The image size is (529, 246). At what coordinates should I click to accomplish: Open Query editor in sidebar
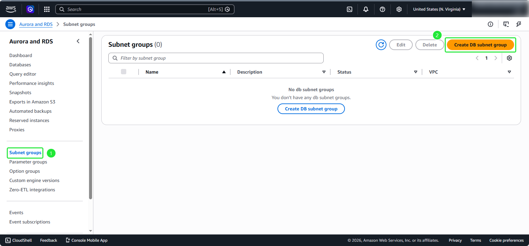[x=23, y=74]
